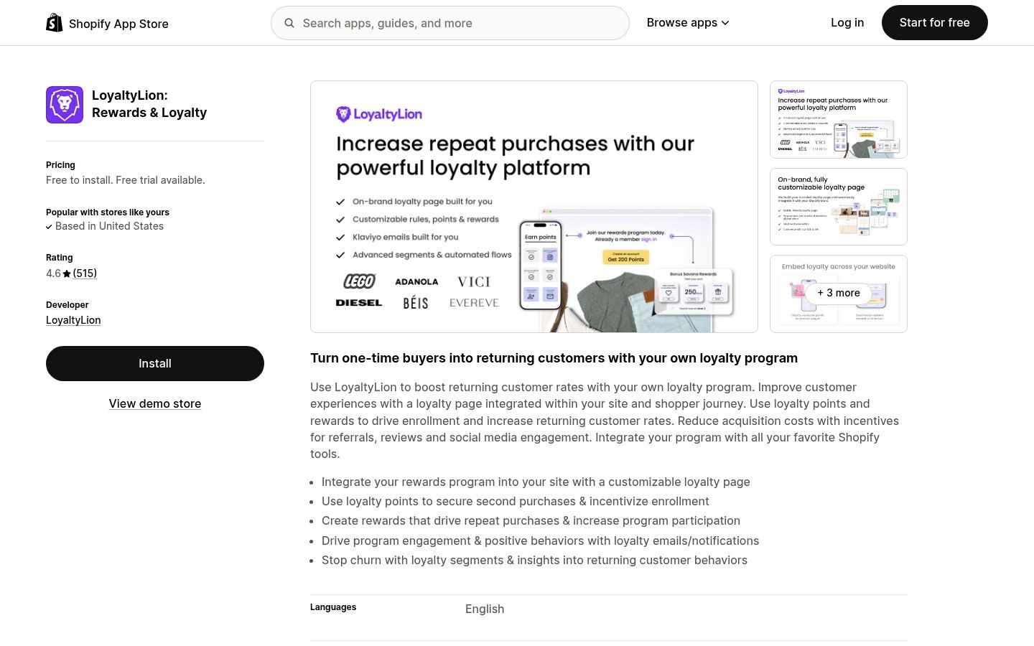Go to Shopify App Store home
Image resolution: width=1034 pixels, height=646 pixels.
[118, 24]
